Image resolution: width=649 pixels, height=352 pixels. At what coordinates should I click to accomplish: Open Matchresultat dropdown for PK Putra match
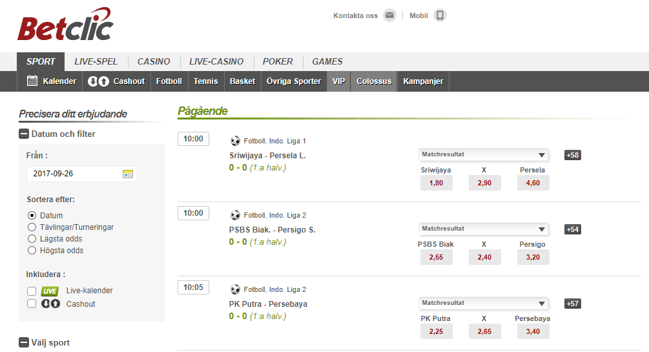pos(484,303)
